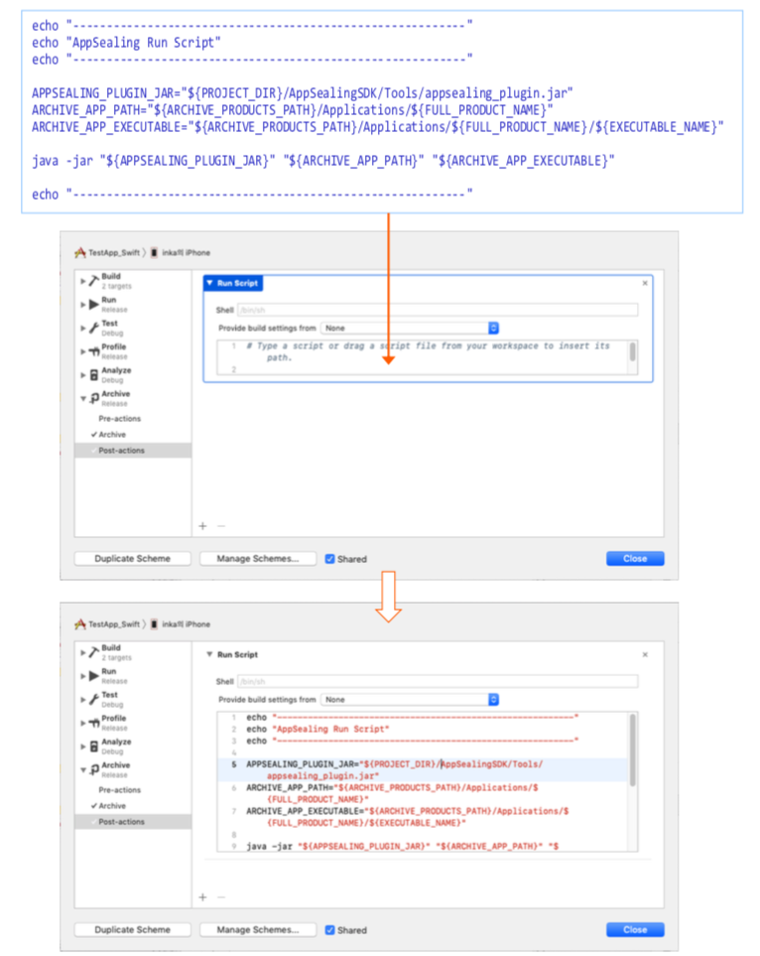Toggle the Shared checkbox in upper dialog
The image size is (760, 956).
330,559
